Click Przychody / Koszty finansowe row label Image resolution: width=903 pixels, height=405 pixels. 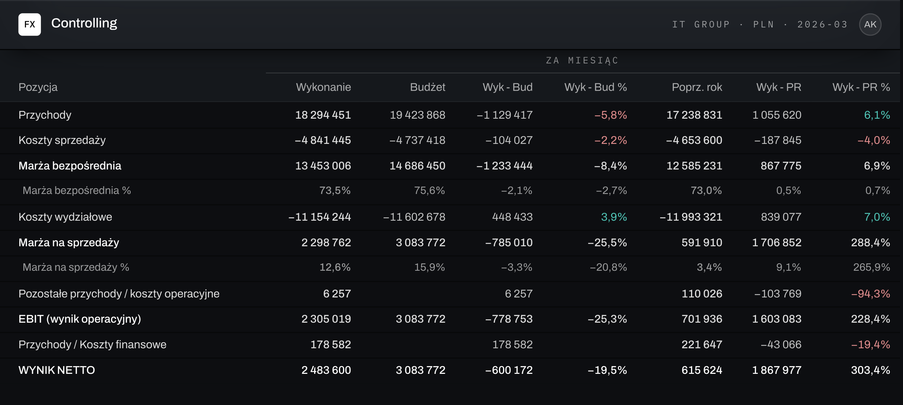coord(92,345)
